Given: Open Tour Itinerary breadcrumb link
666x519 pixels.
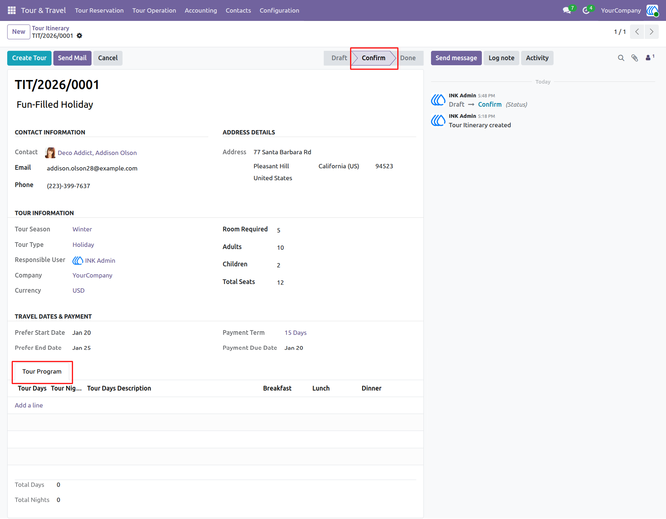Looking at the screenshot, I should (x=50, y=28).
